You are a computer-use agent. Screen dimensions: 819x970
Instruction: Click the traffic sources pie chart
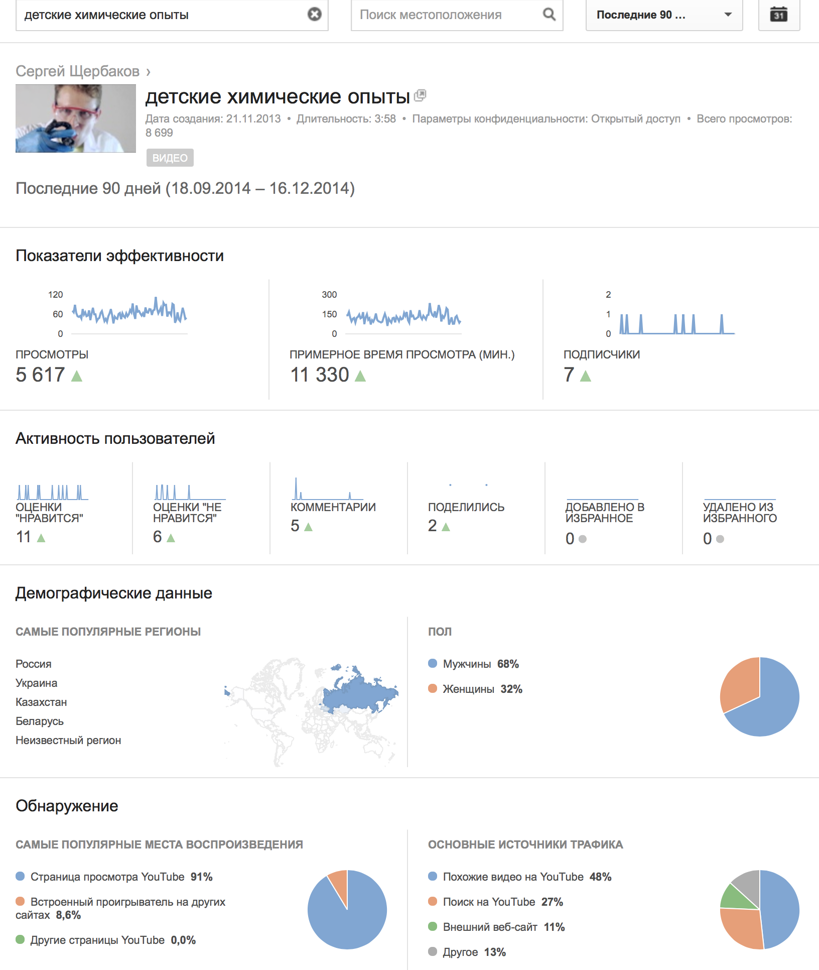point(759,910)
